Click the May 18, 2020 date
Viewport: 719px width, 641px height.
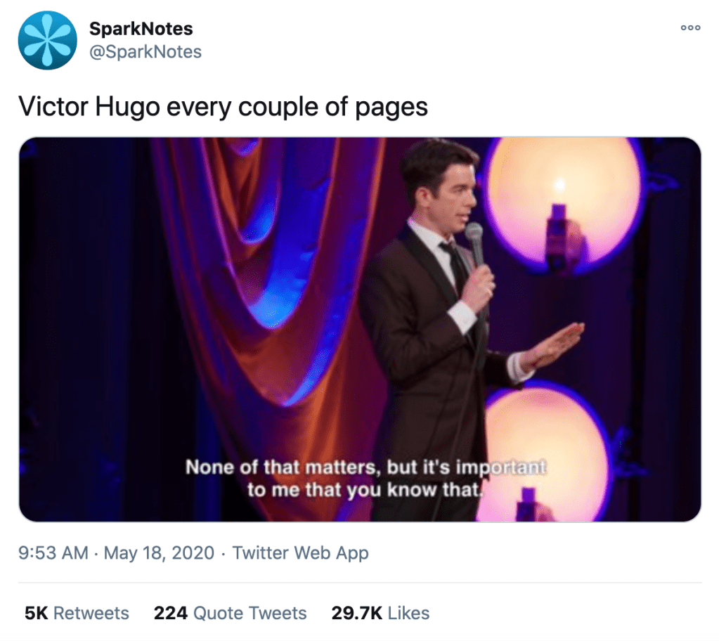click(x=159, y=553)
